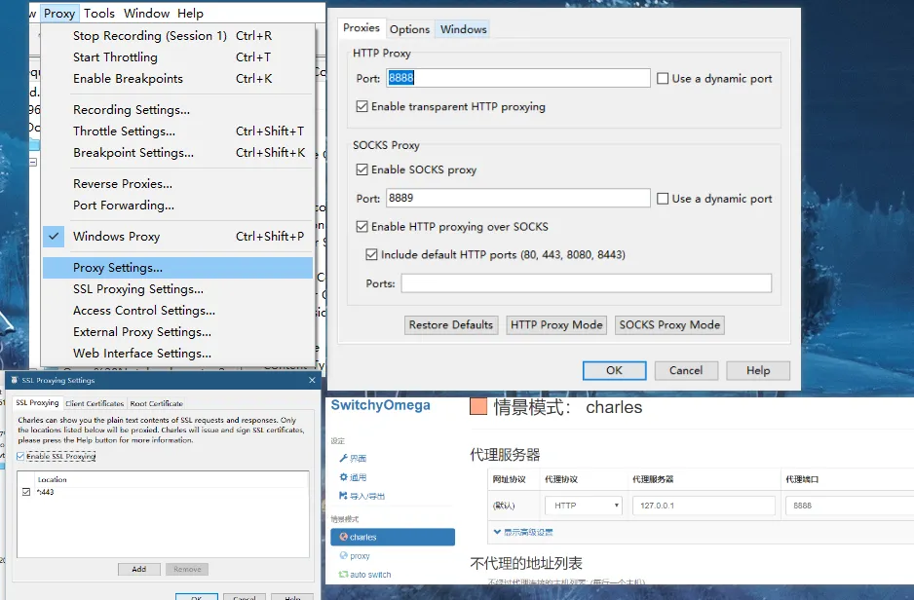This screenshot has width=914, height=600.
Task: Toggle Enable transparent HTTP proxying checkbox
Action: pyautogui.click(x=362, y=107)
